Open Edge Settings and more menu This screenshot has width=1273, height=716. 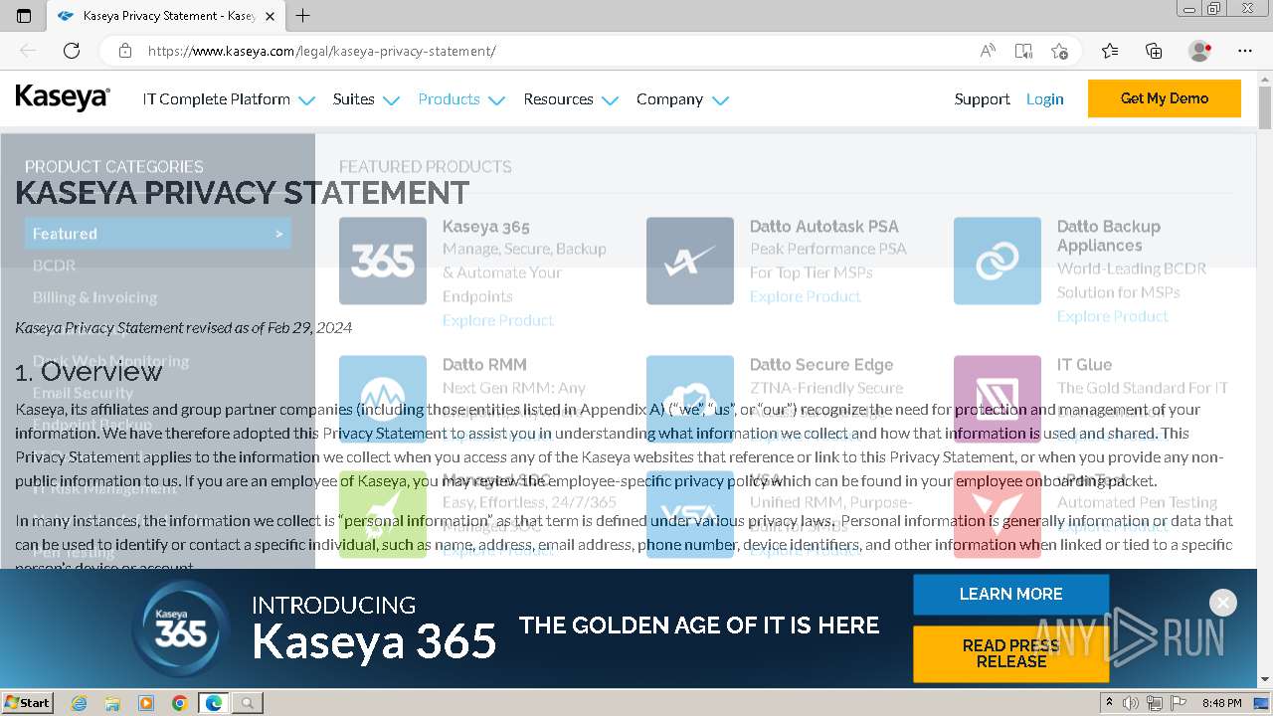pos(1245,51)
